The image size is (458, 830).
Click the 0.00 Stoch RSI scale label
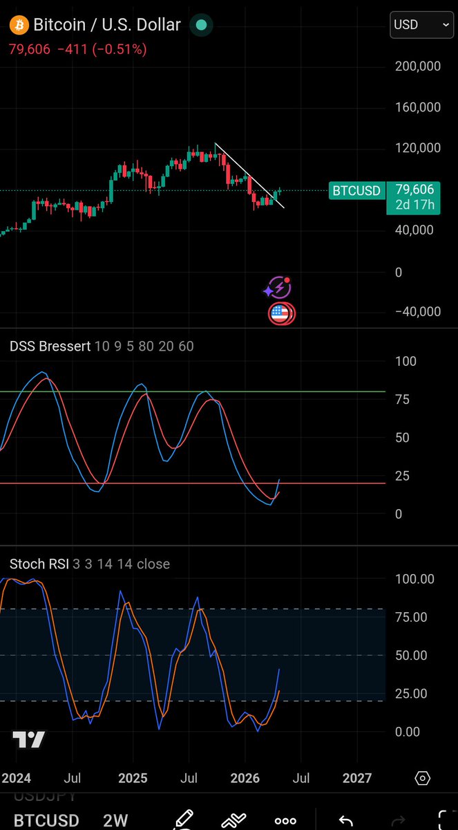(x=408, y=732)
